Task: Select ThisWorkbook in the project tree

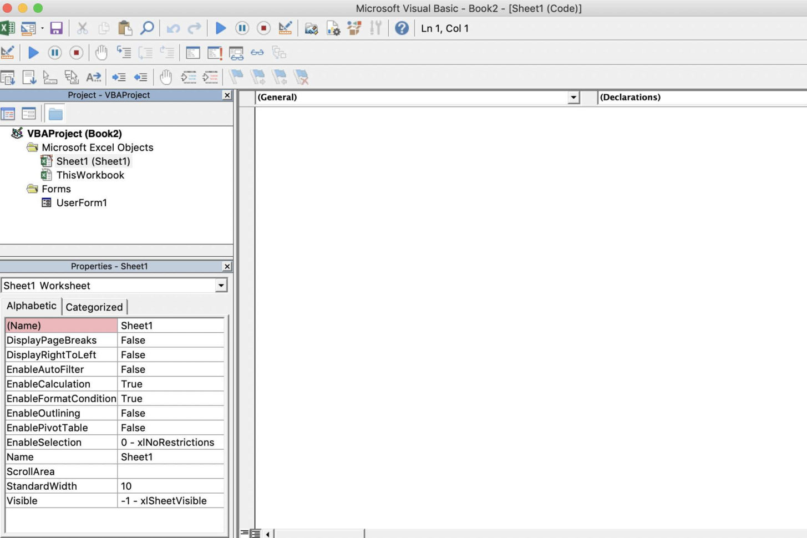Action: [x=90, y=175]
